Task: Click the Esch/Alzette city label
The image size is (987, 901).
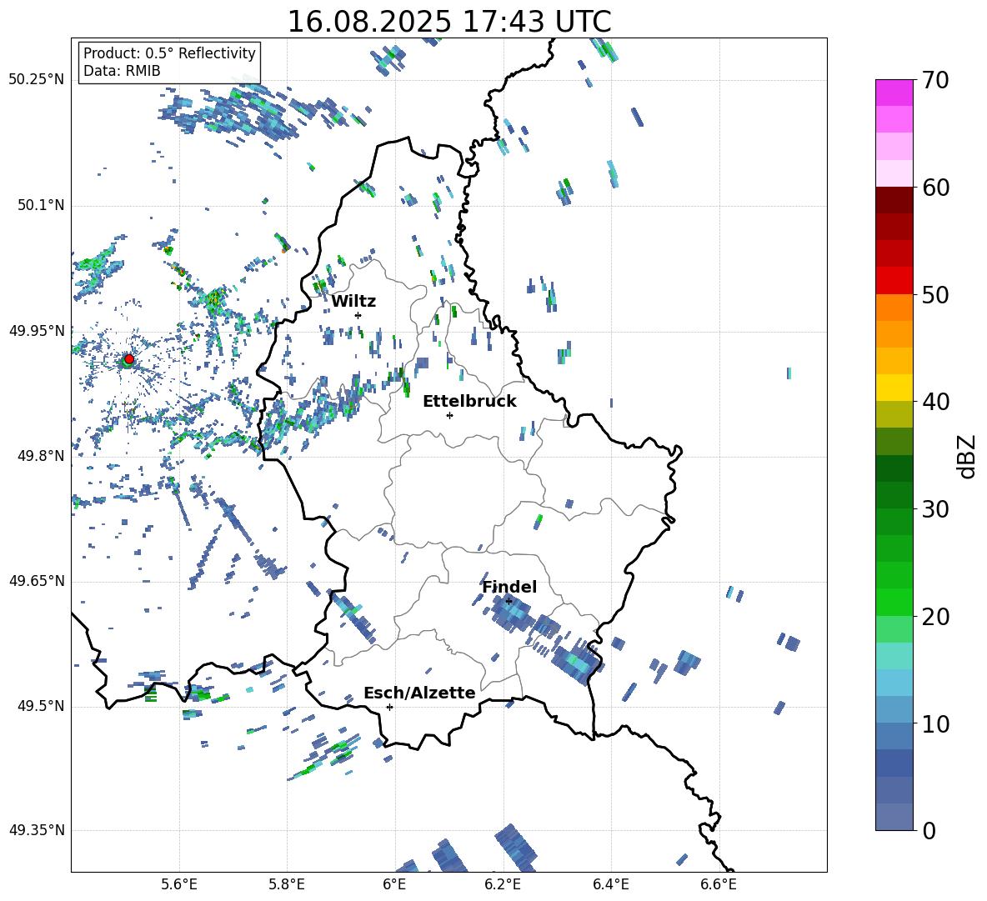Action: (419, 693)
